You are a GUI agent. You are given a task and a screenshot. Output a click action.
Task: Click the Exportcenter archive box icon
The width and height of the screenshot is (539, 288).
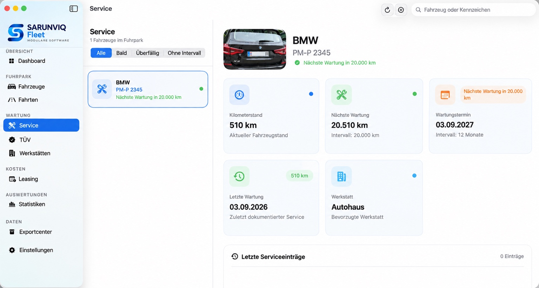[12, 232]
